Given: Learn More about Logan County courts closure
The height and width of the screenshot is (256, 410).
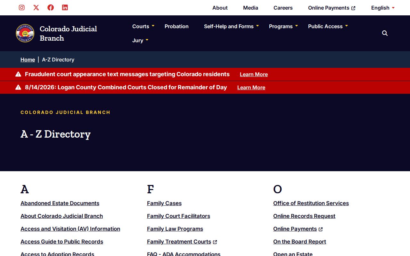Looking at the screenshot, I should coord(251,87).
